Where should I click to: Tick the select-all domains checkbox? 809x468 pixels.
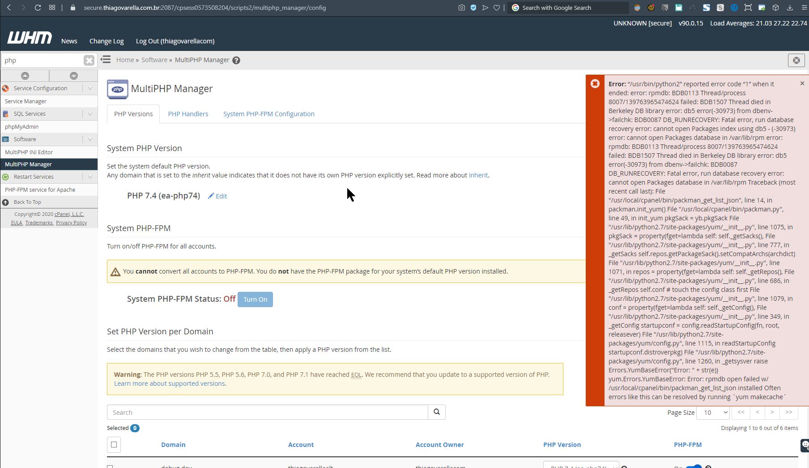114,445
